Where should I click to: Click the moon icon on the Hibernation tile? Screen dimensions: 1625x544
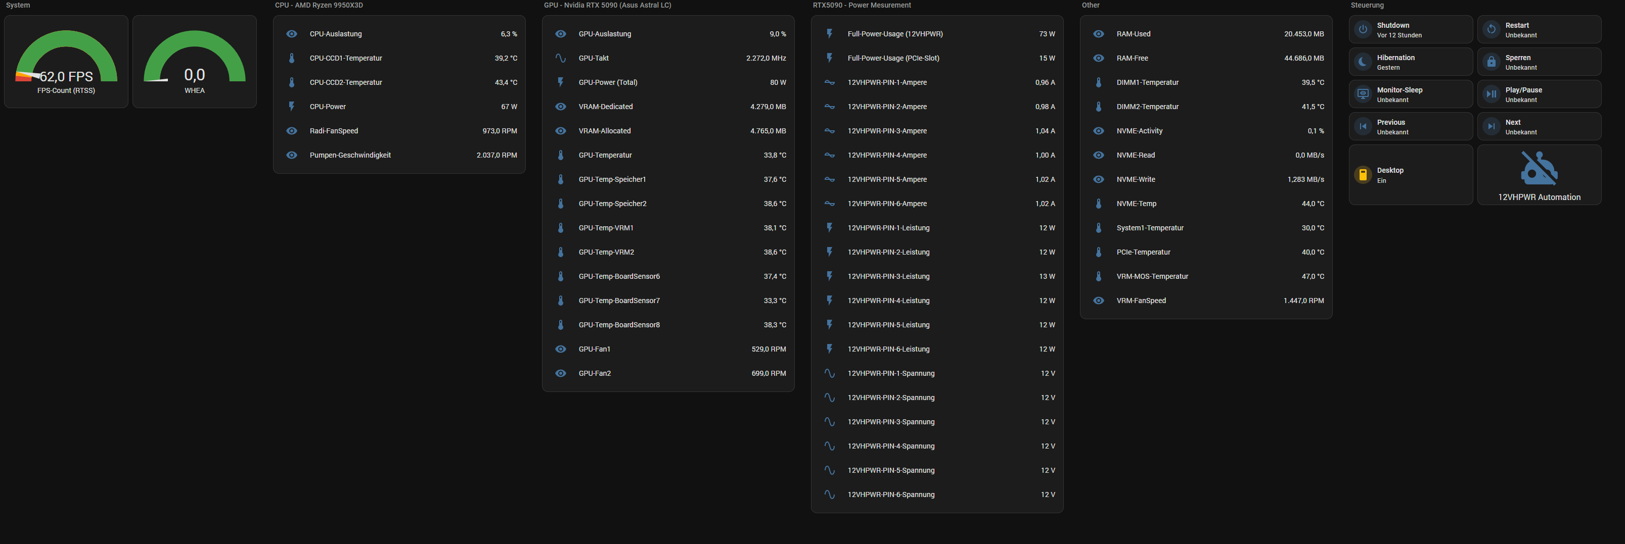pyautogui.click(x=1363, y=62)
